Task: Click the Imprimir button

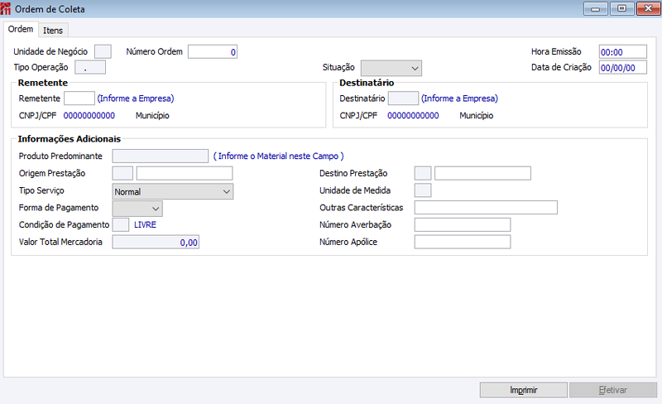Action: point(524,390)
